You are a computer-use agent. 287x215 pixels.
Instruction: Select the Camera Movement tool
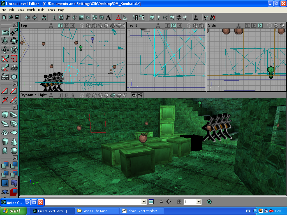coord(5,32)
